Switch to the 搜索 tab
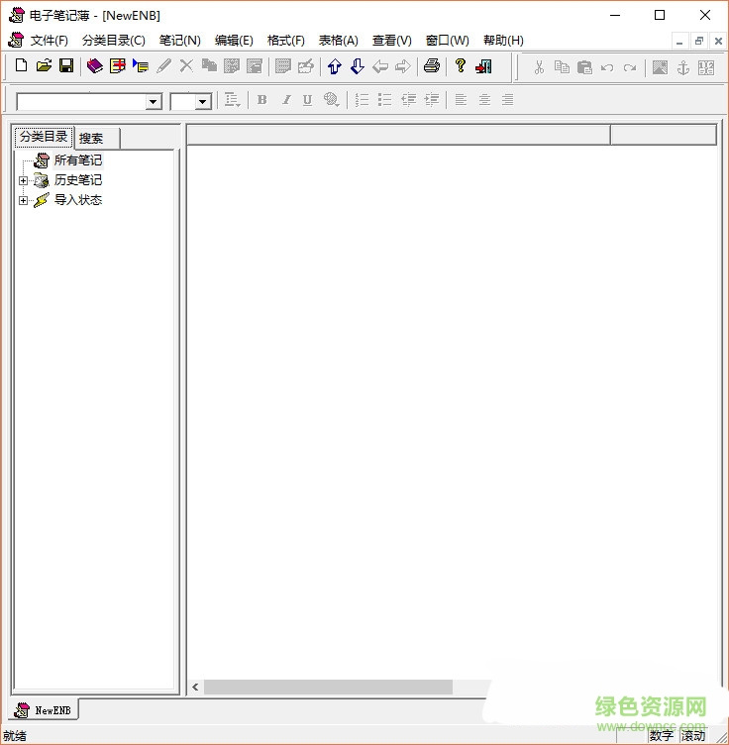The image size is (729, 745). [x=97, y=139]
